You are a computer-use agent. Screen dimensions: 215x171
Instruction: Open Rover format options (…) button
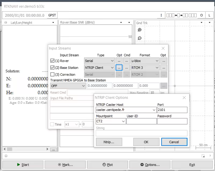click(x=164, y=61)
